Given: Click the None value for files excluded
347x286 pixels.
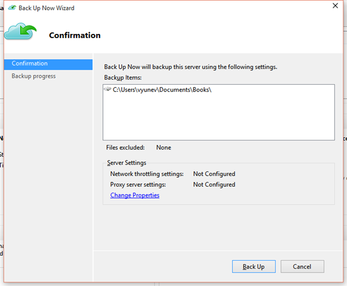Looking at the screenshot, I should [x=163, y=148].
